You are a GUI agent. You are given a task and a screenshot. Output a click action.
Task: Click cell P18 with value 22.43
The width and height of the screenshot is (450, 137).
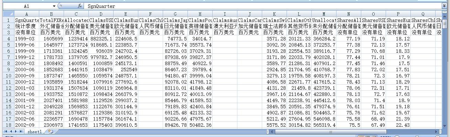(398, 125)
